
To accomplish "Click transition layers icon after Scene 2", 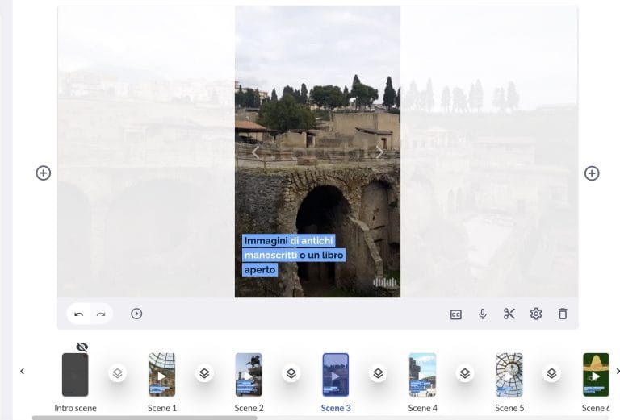I will coord(291,373).
